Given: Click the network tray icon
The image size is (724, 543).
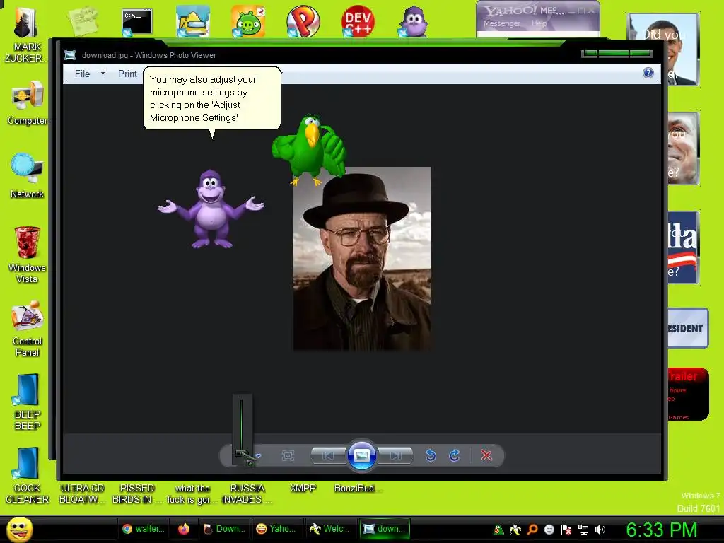Looking at the screenshot, I should pos(583,530).
